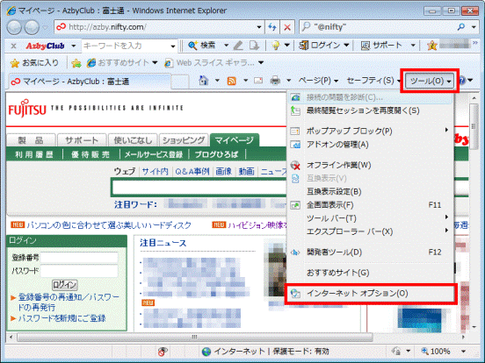Screen dimensions: 485x363
Task: Click the toolbar page copy icon
Action: [x=254, y=46]
